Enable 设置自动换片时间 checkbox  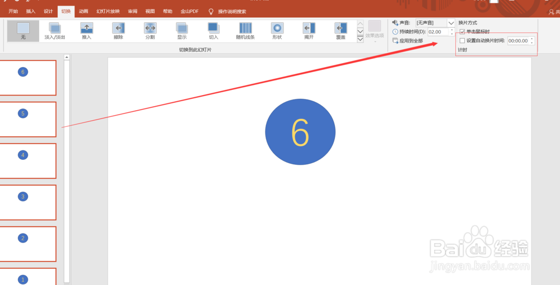[x=463, y=41]
